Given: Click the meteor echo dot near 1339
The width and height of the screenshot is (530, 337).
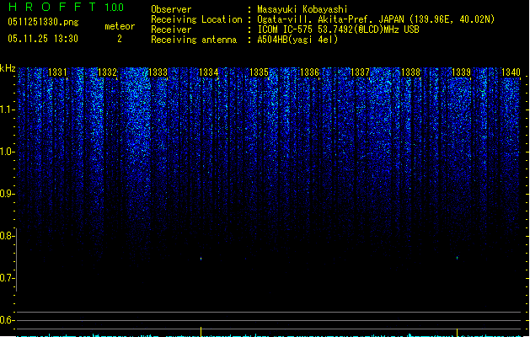Looking at the screenshot, I should (x=458, y=258).
